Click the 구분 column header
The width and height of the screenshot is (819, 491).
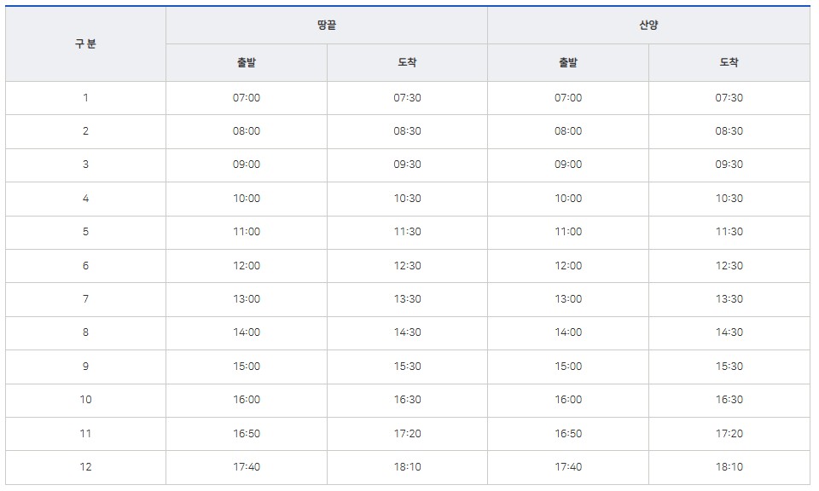click(x=85, y=43)
